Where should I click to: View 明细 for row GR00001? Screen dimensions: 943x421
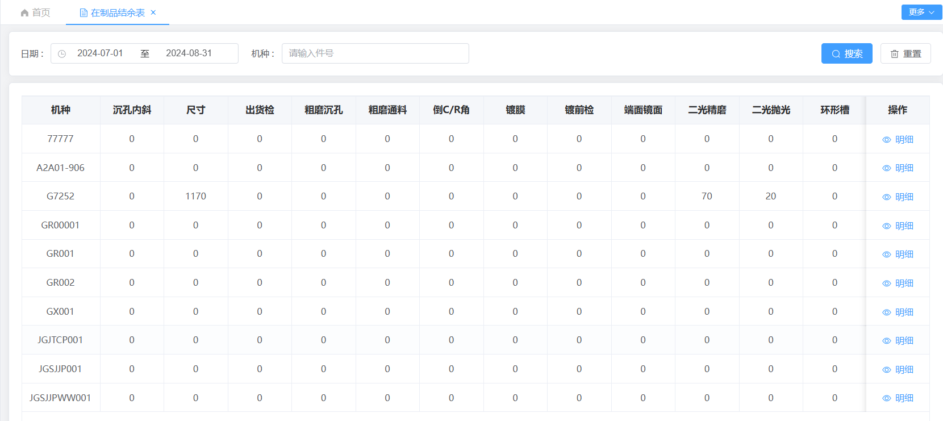[x=898, y=226]
